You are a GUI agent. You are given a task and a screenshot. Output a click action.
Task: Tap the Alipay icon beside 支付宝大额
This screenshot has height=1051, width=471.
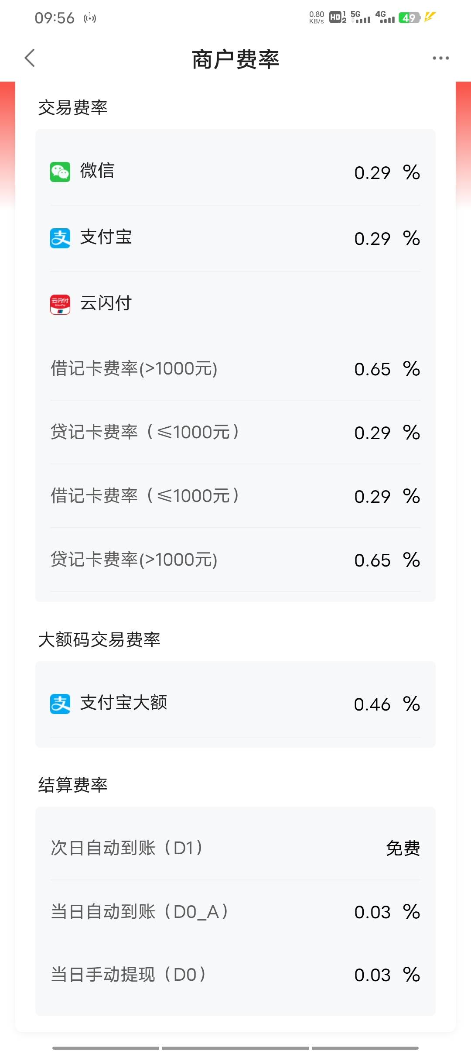pos(60,704)
